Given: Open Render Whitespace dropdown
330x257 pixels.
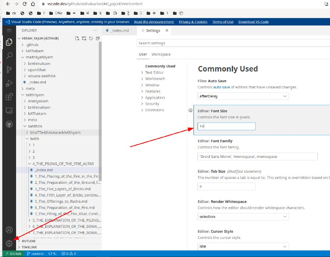Looking at the screenshot, I should pos(243,217).
